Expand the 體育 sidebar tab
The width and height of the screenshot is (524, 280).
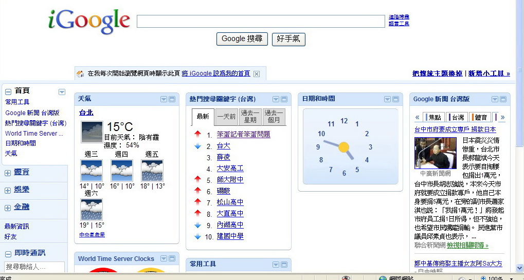point(8,173)
